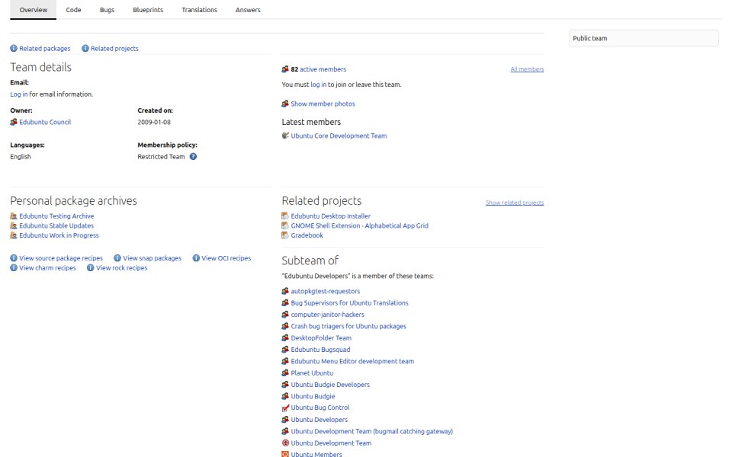This screenshot has height=457, width=732.
Task: Open the Code tab
Action: tap(73, 10)
